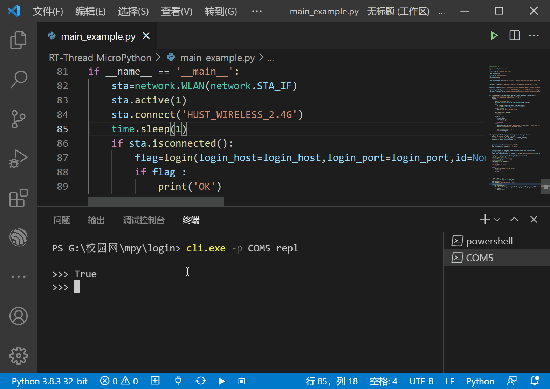Select the powershell terminal instance
Viewport: 550px width, 389px height.
(489, 241)
